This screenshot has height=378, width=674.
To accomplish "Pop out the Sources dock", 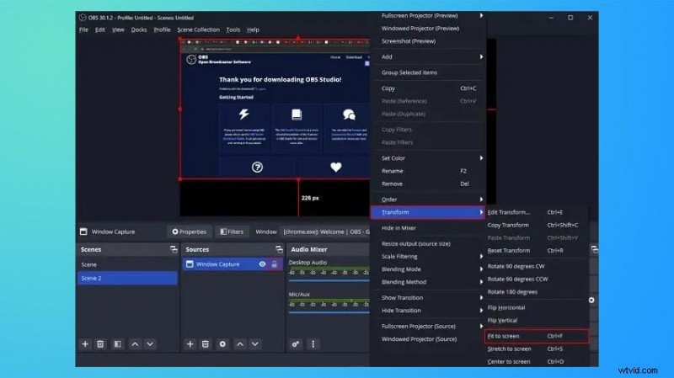I will click(279, 249).
